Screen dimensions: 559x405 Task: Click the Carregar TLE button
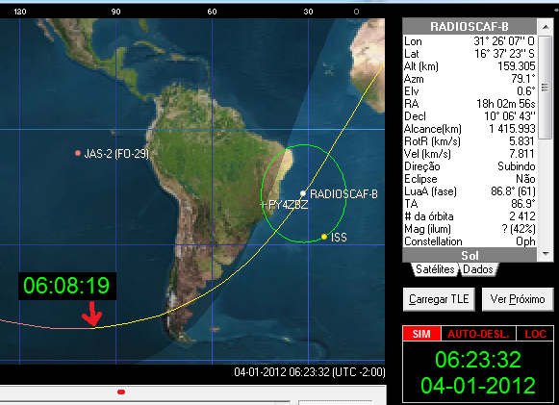tap(439, 299)
